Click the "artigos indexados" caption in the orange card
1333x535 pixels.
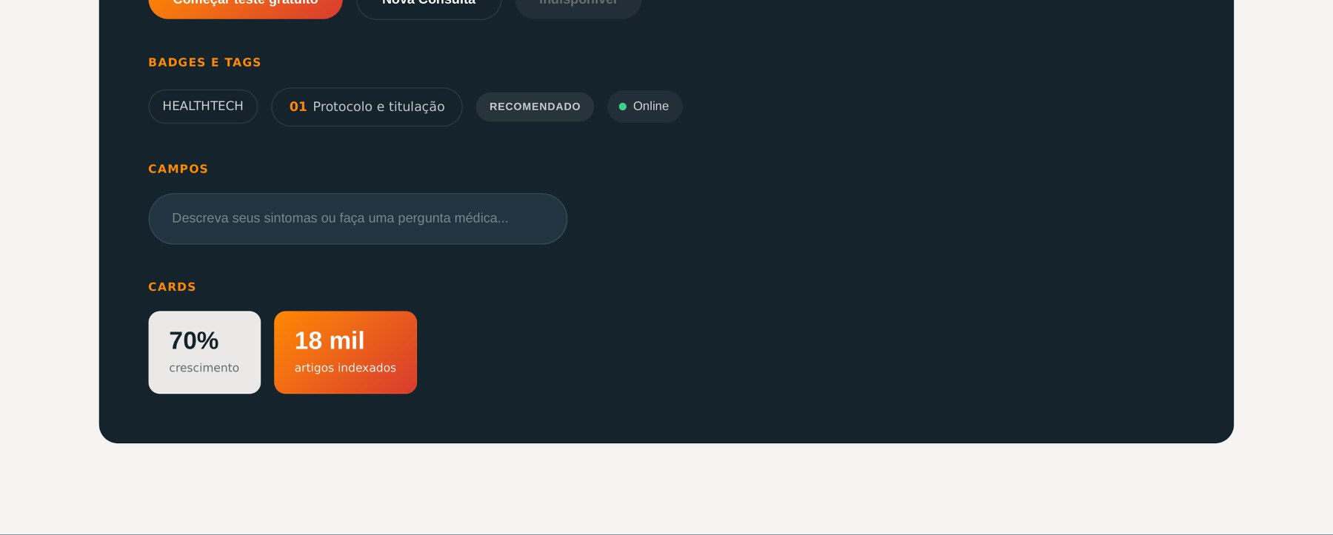point(345,368)
